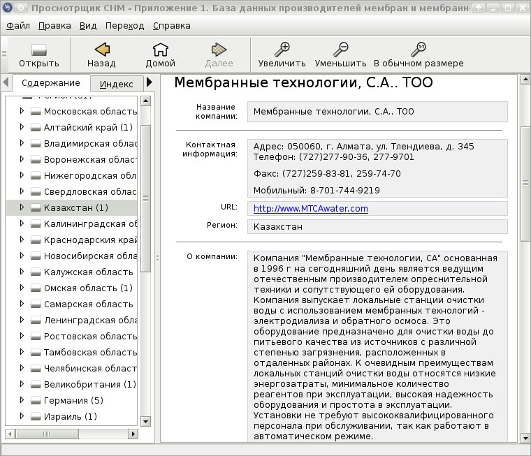Screen dimensions: 531x456
Task: Open the Вид menu
Action: 88,26
